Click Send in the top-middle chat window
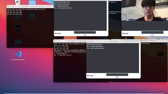Viewport: 168px width, 94px height. pos(85,35)
